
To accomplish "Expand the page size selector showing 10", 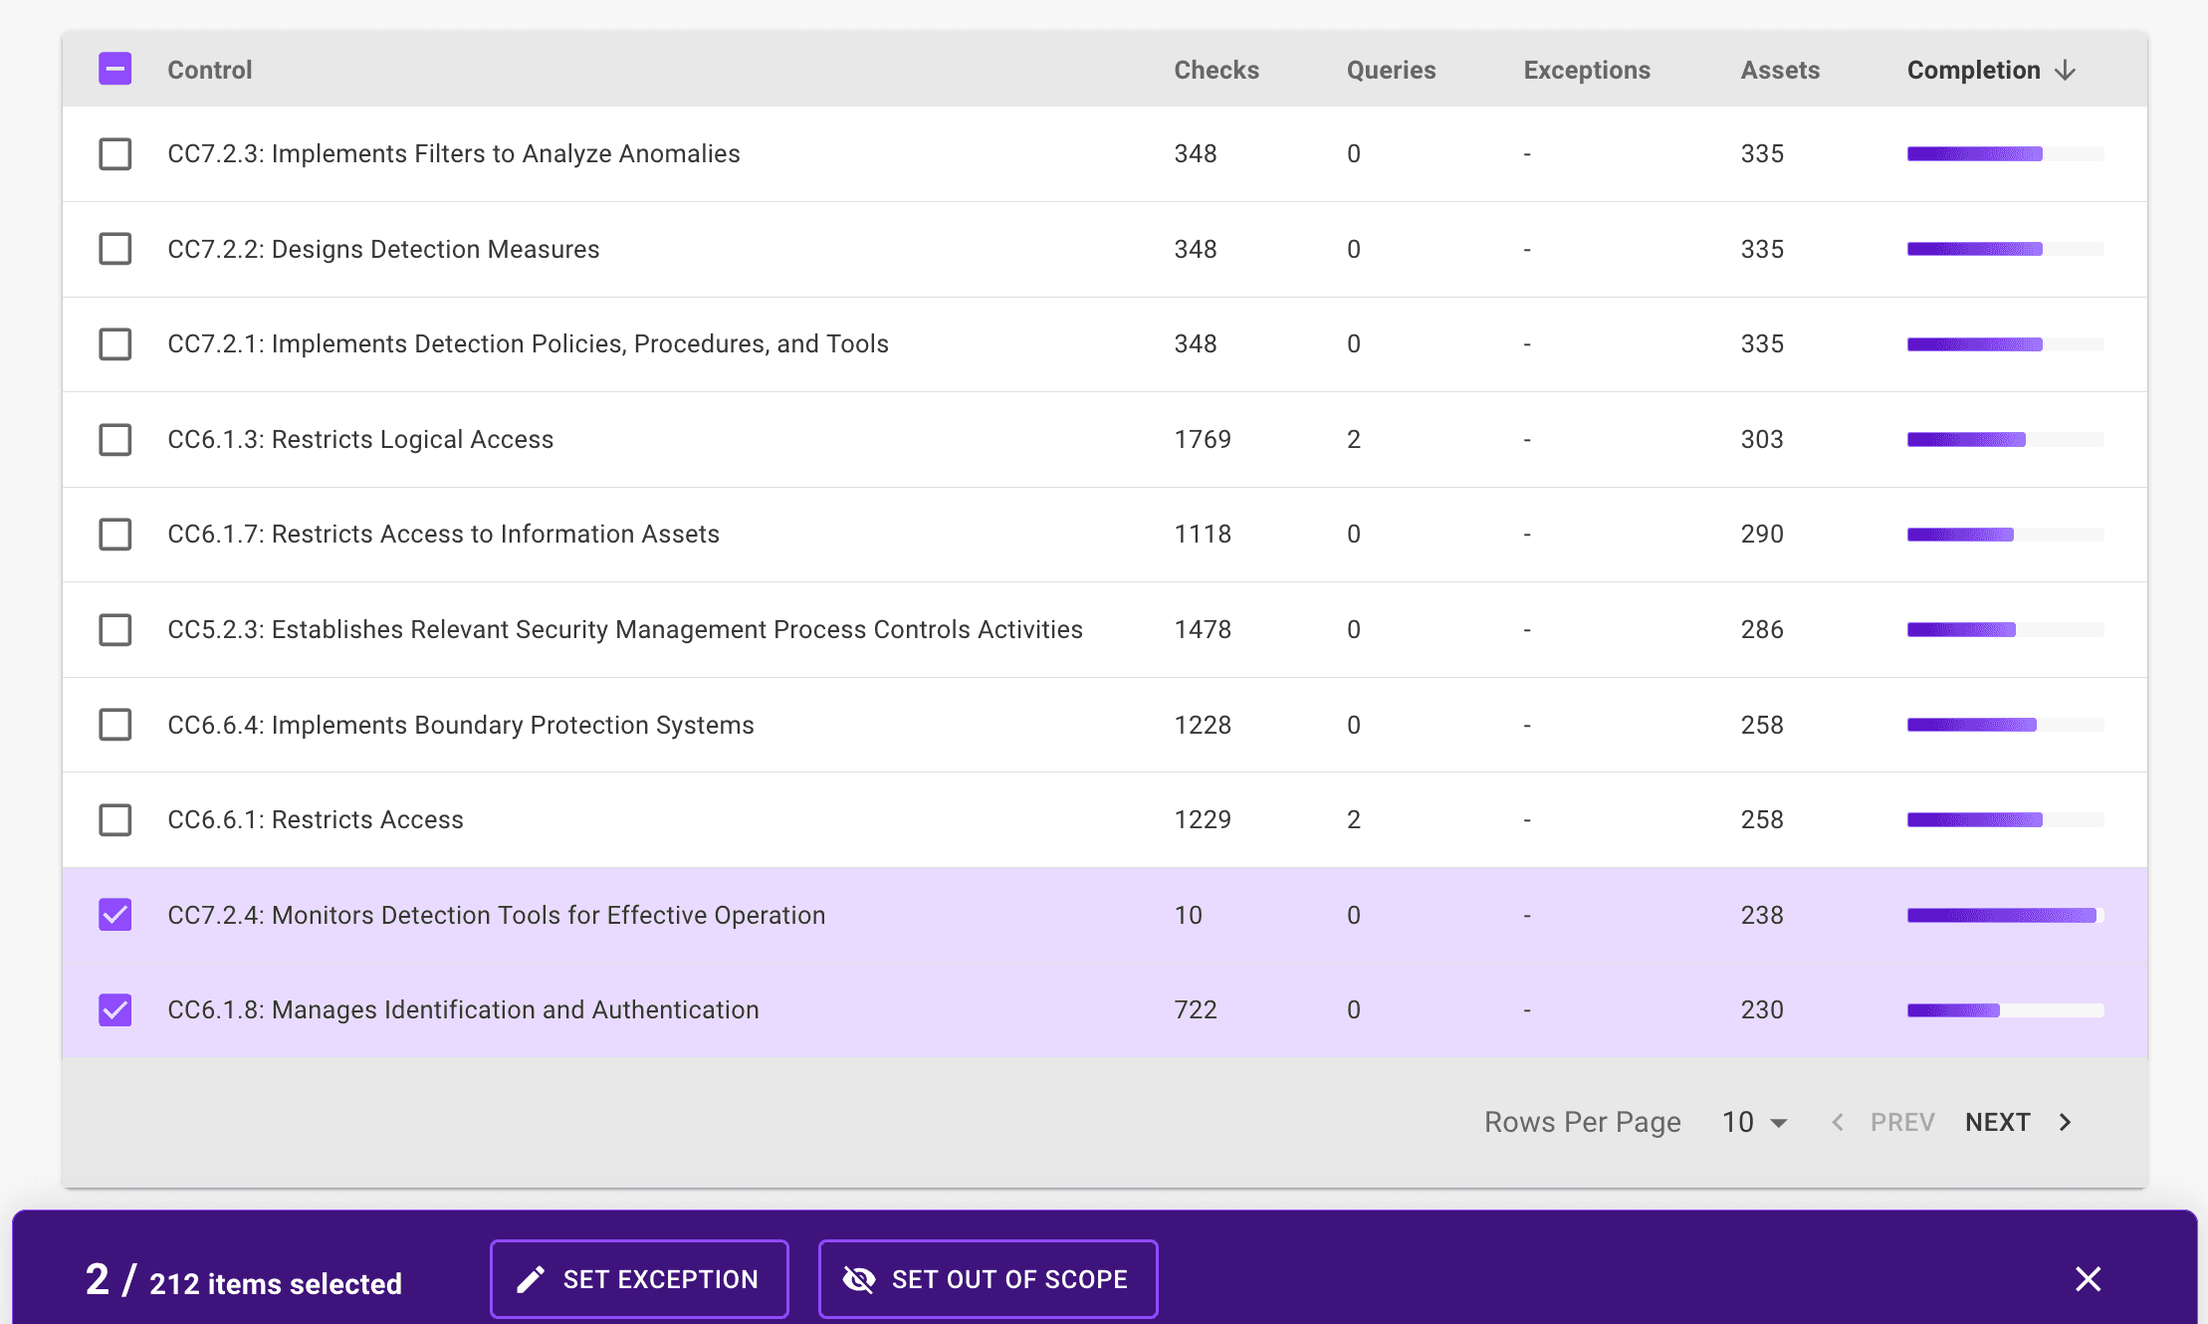I will (1754, 1122).
